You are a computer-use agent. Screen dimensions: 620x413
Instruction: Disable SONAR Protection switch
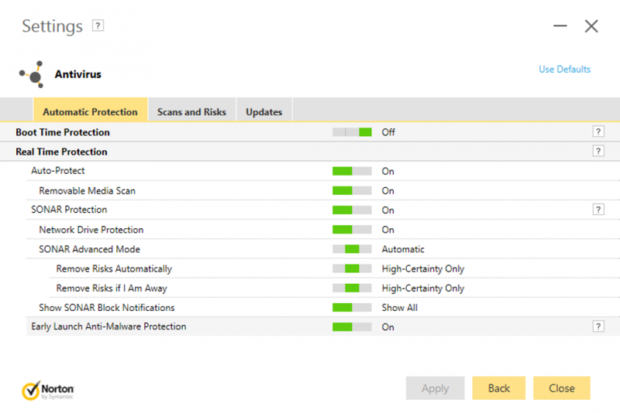pyautogui.click(x=352, y=210)
